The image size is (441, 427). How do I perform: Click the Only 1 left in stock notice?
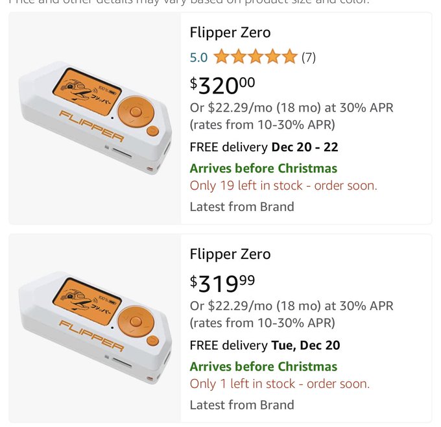tap(280, 384)
